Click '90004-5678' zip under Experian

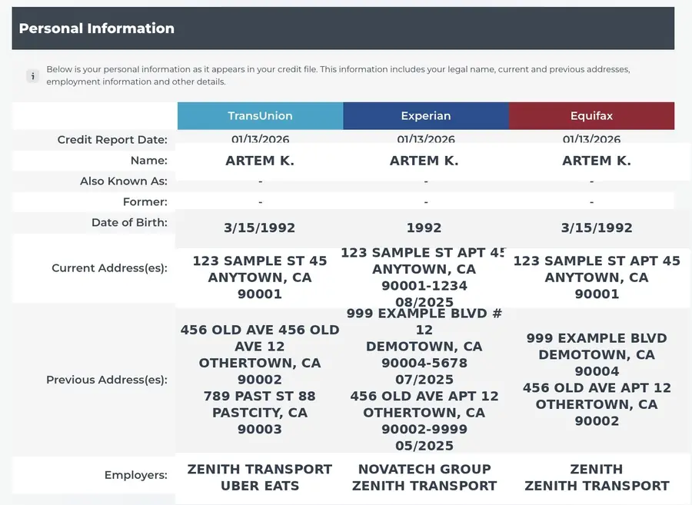click(x=424, y=363)
